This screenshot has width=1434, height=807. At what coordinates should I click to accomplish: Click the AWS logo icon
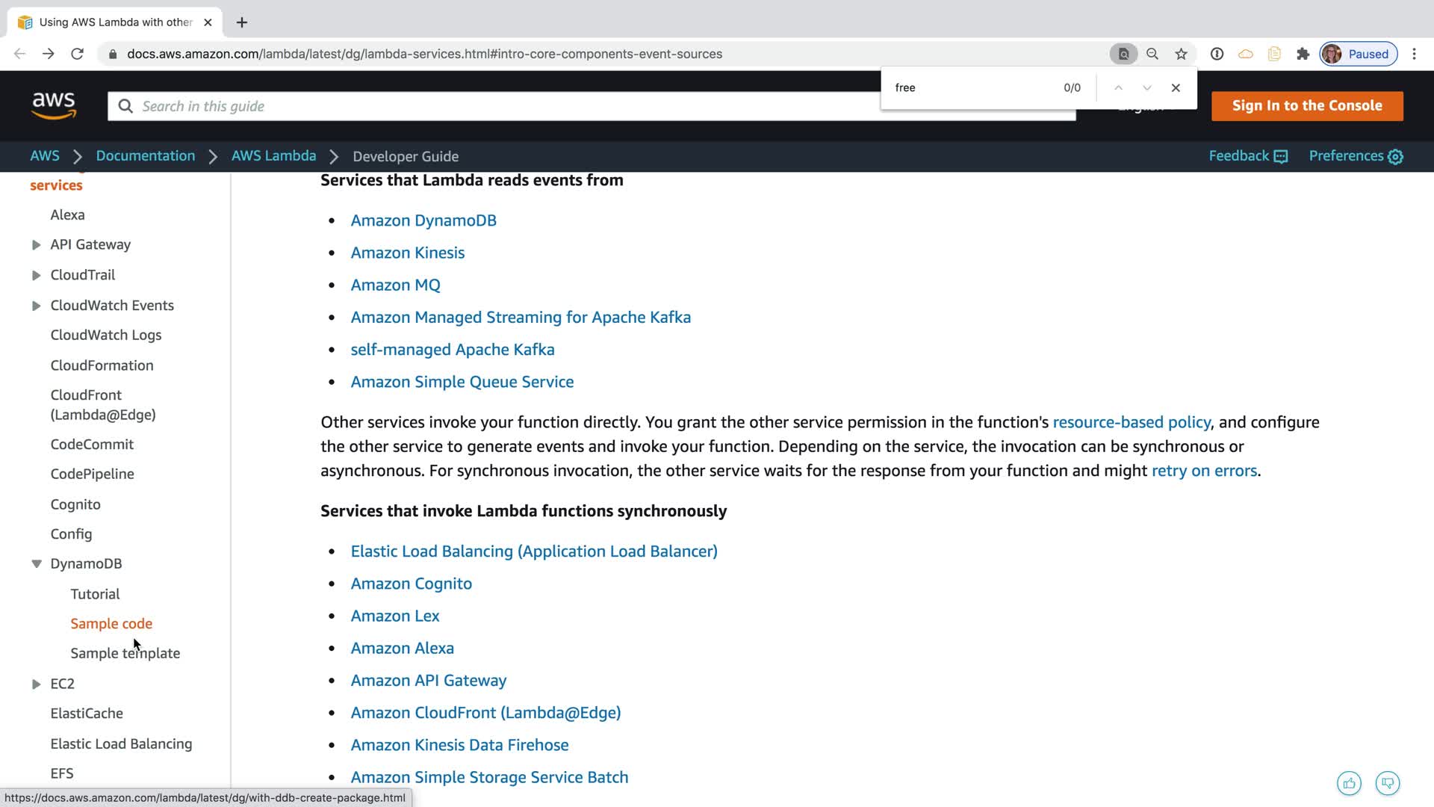coord(54,105)
